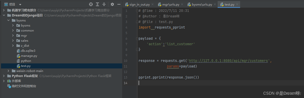This screenshot has height=98, width=304.
Task: Close the bysms\urls.py tab
Action: coord(215,5)
